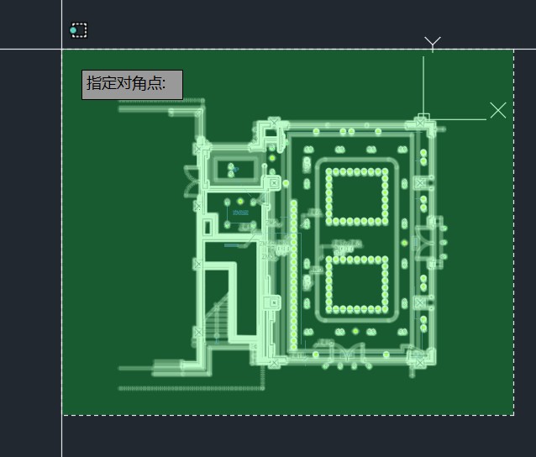Click the window selection cursor badge icon
Screen dimensions: 536x457
(x=78, y=30)
